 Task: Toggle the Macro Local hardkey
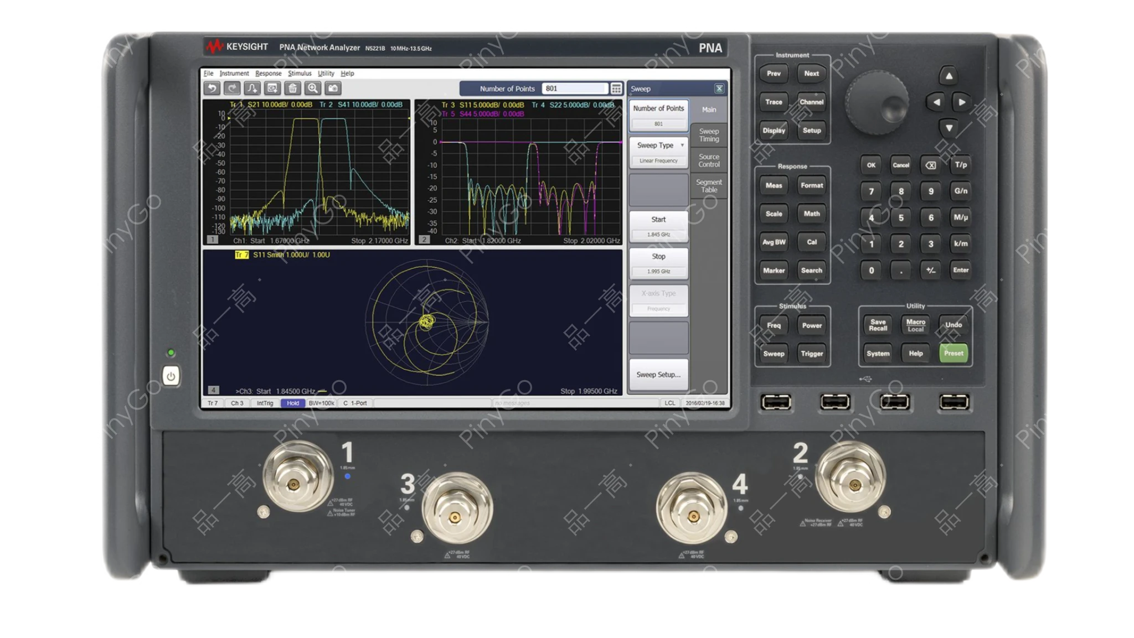(915, 325)
